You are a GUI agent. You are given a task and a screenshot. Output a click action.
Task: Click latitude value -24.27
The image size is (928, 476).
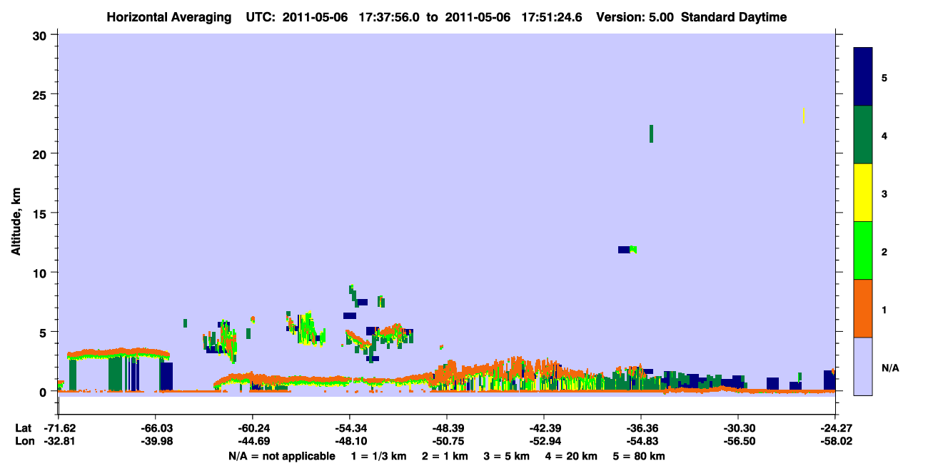tap(835, 428)
